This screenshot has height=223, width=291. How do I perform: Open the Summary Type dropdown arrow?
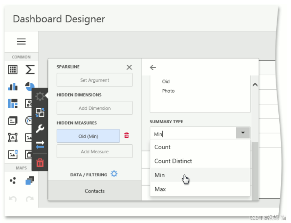click(243, 133)
